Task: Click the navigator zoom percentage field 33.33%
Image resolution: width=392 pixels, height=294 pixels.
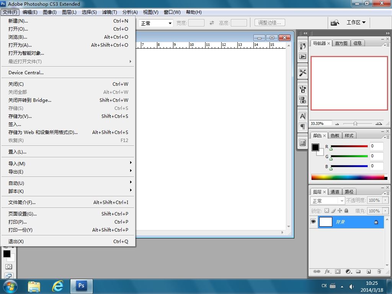Action: coord(321,124)
